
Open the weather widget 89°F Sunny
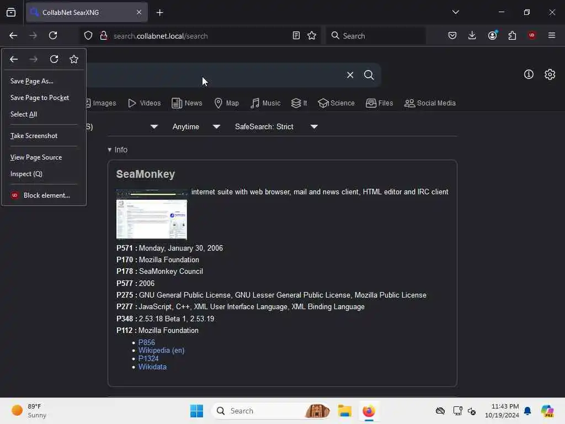[29, 411]
